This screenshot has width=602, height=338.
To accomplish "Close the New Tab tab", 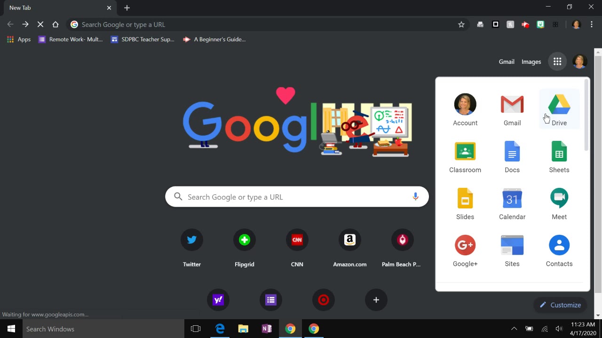I will [x=109, y=8].
